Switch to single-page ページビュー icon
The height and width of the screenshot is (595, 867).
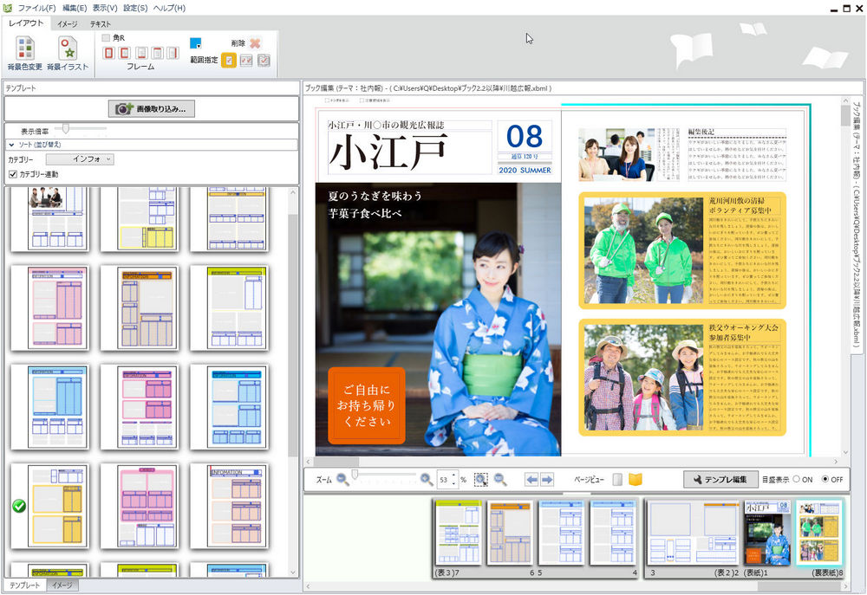616,479
